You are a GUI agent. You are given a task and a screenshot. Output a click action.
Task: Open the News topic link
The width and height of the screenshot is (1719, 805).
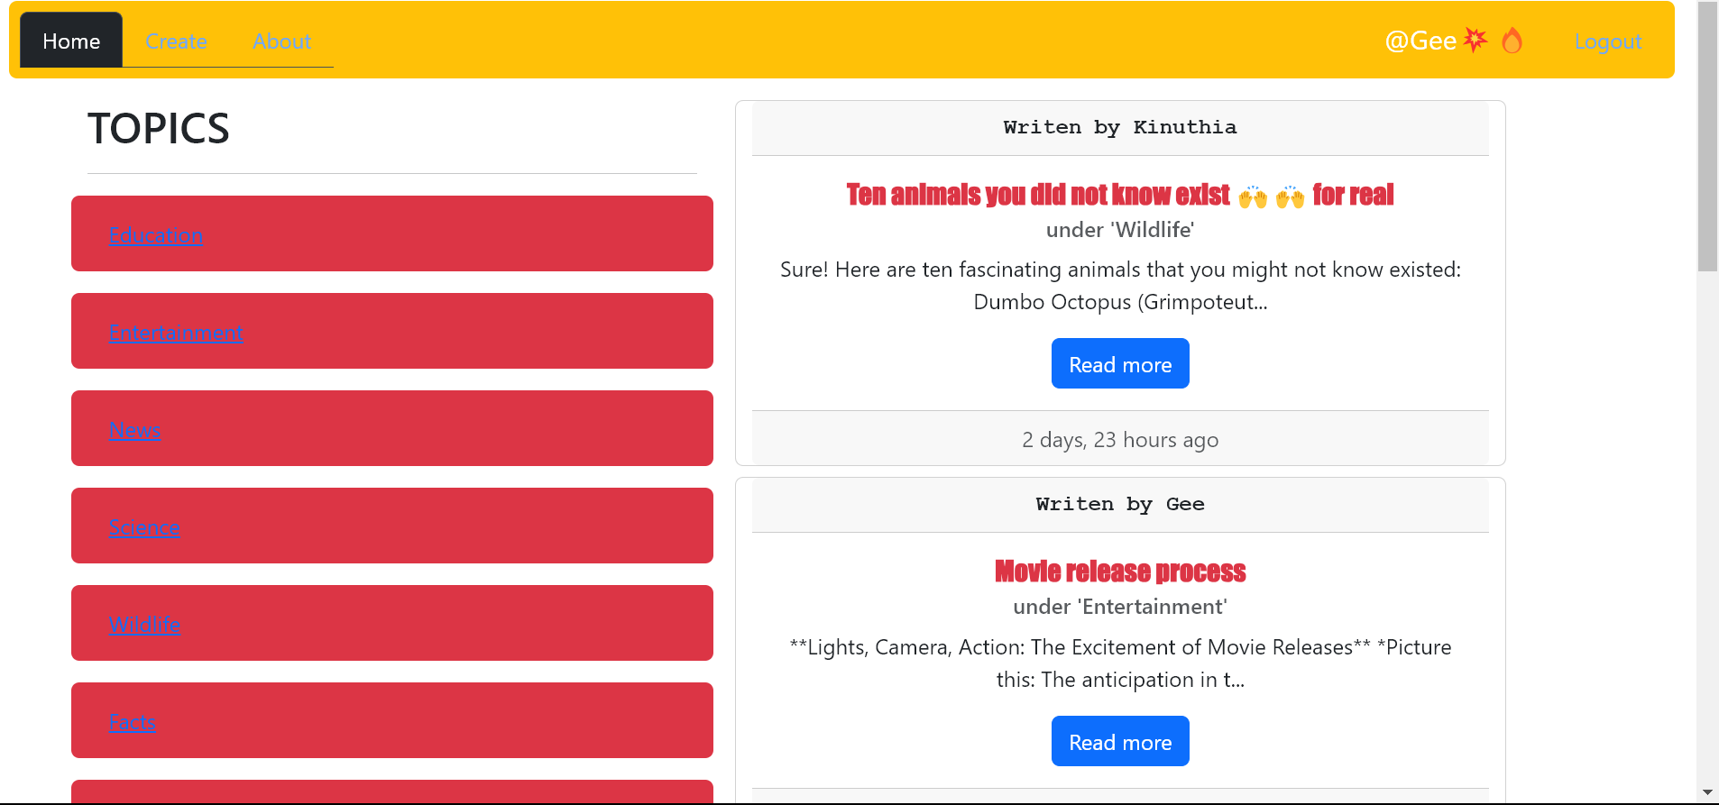[134, 430]
